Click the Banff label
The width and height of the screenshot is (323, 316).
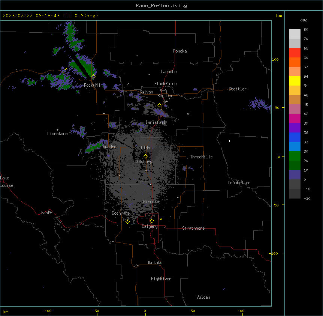pos(46,213)
